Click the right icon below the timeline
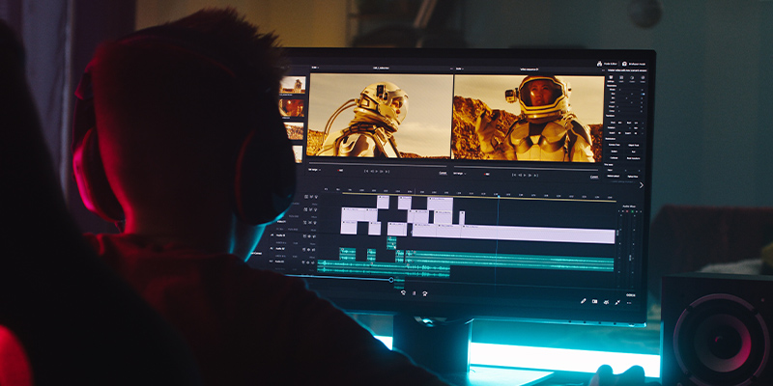 425,293
